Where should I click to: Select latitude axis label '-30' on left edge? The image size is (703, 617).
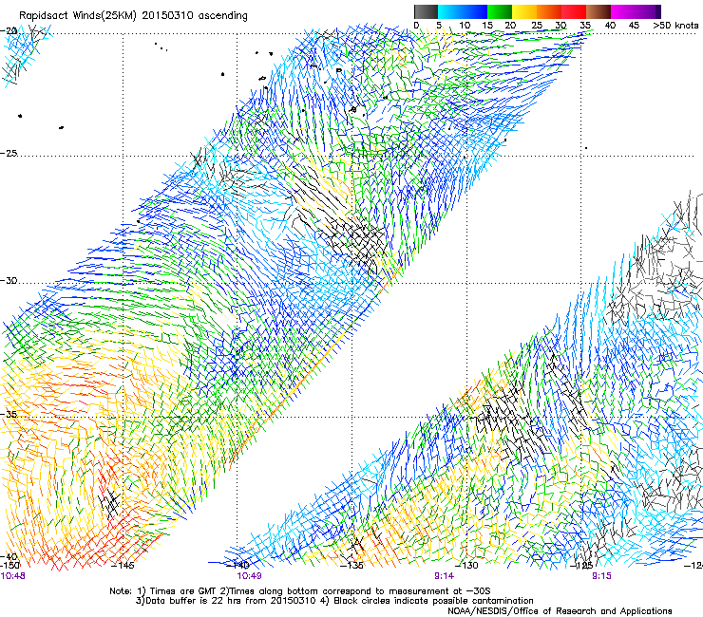tap(9, 280)
